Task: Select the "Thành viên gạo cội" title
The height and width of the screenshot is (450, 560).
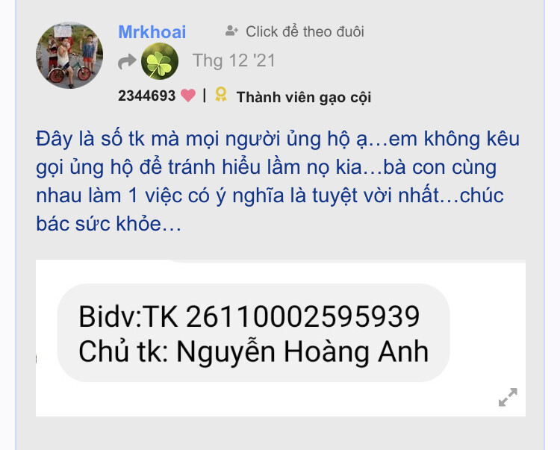Action: (x=304, y=97)
